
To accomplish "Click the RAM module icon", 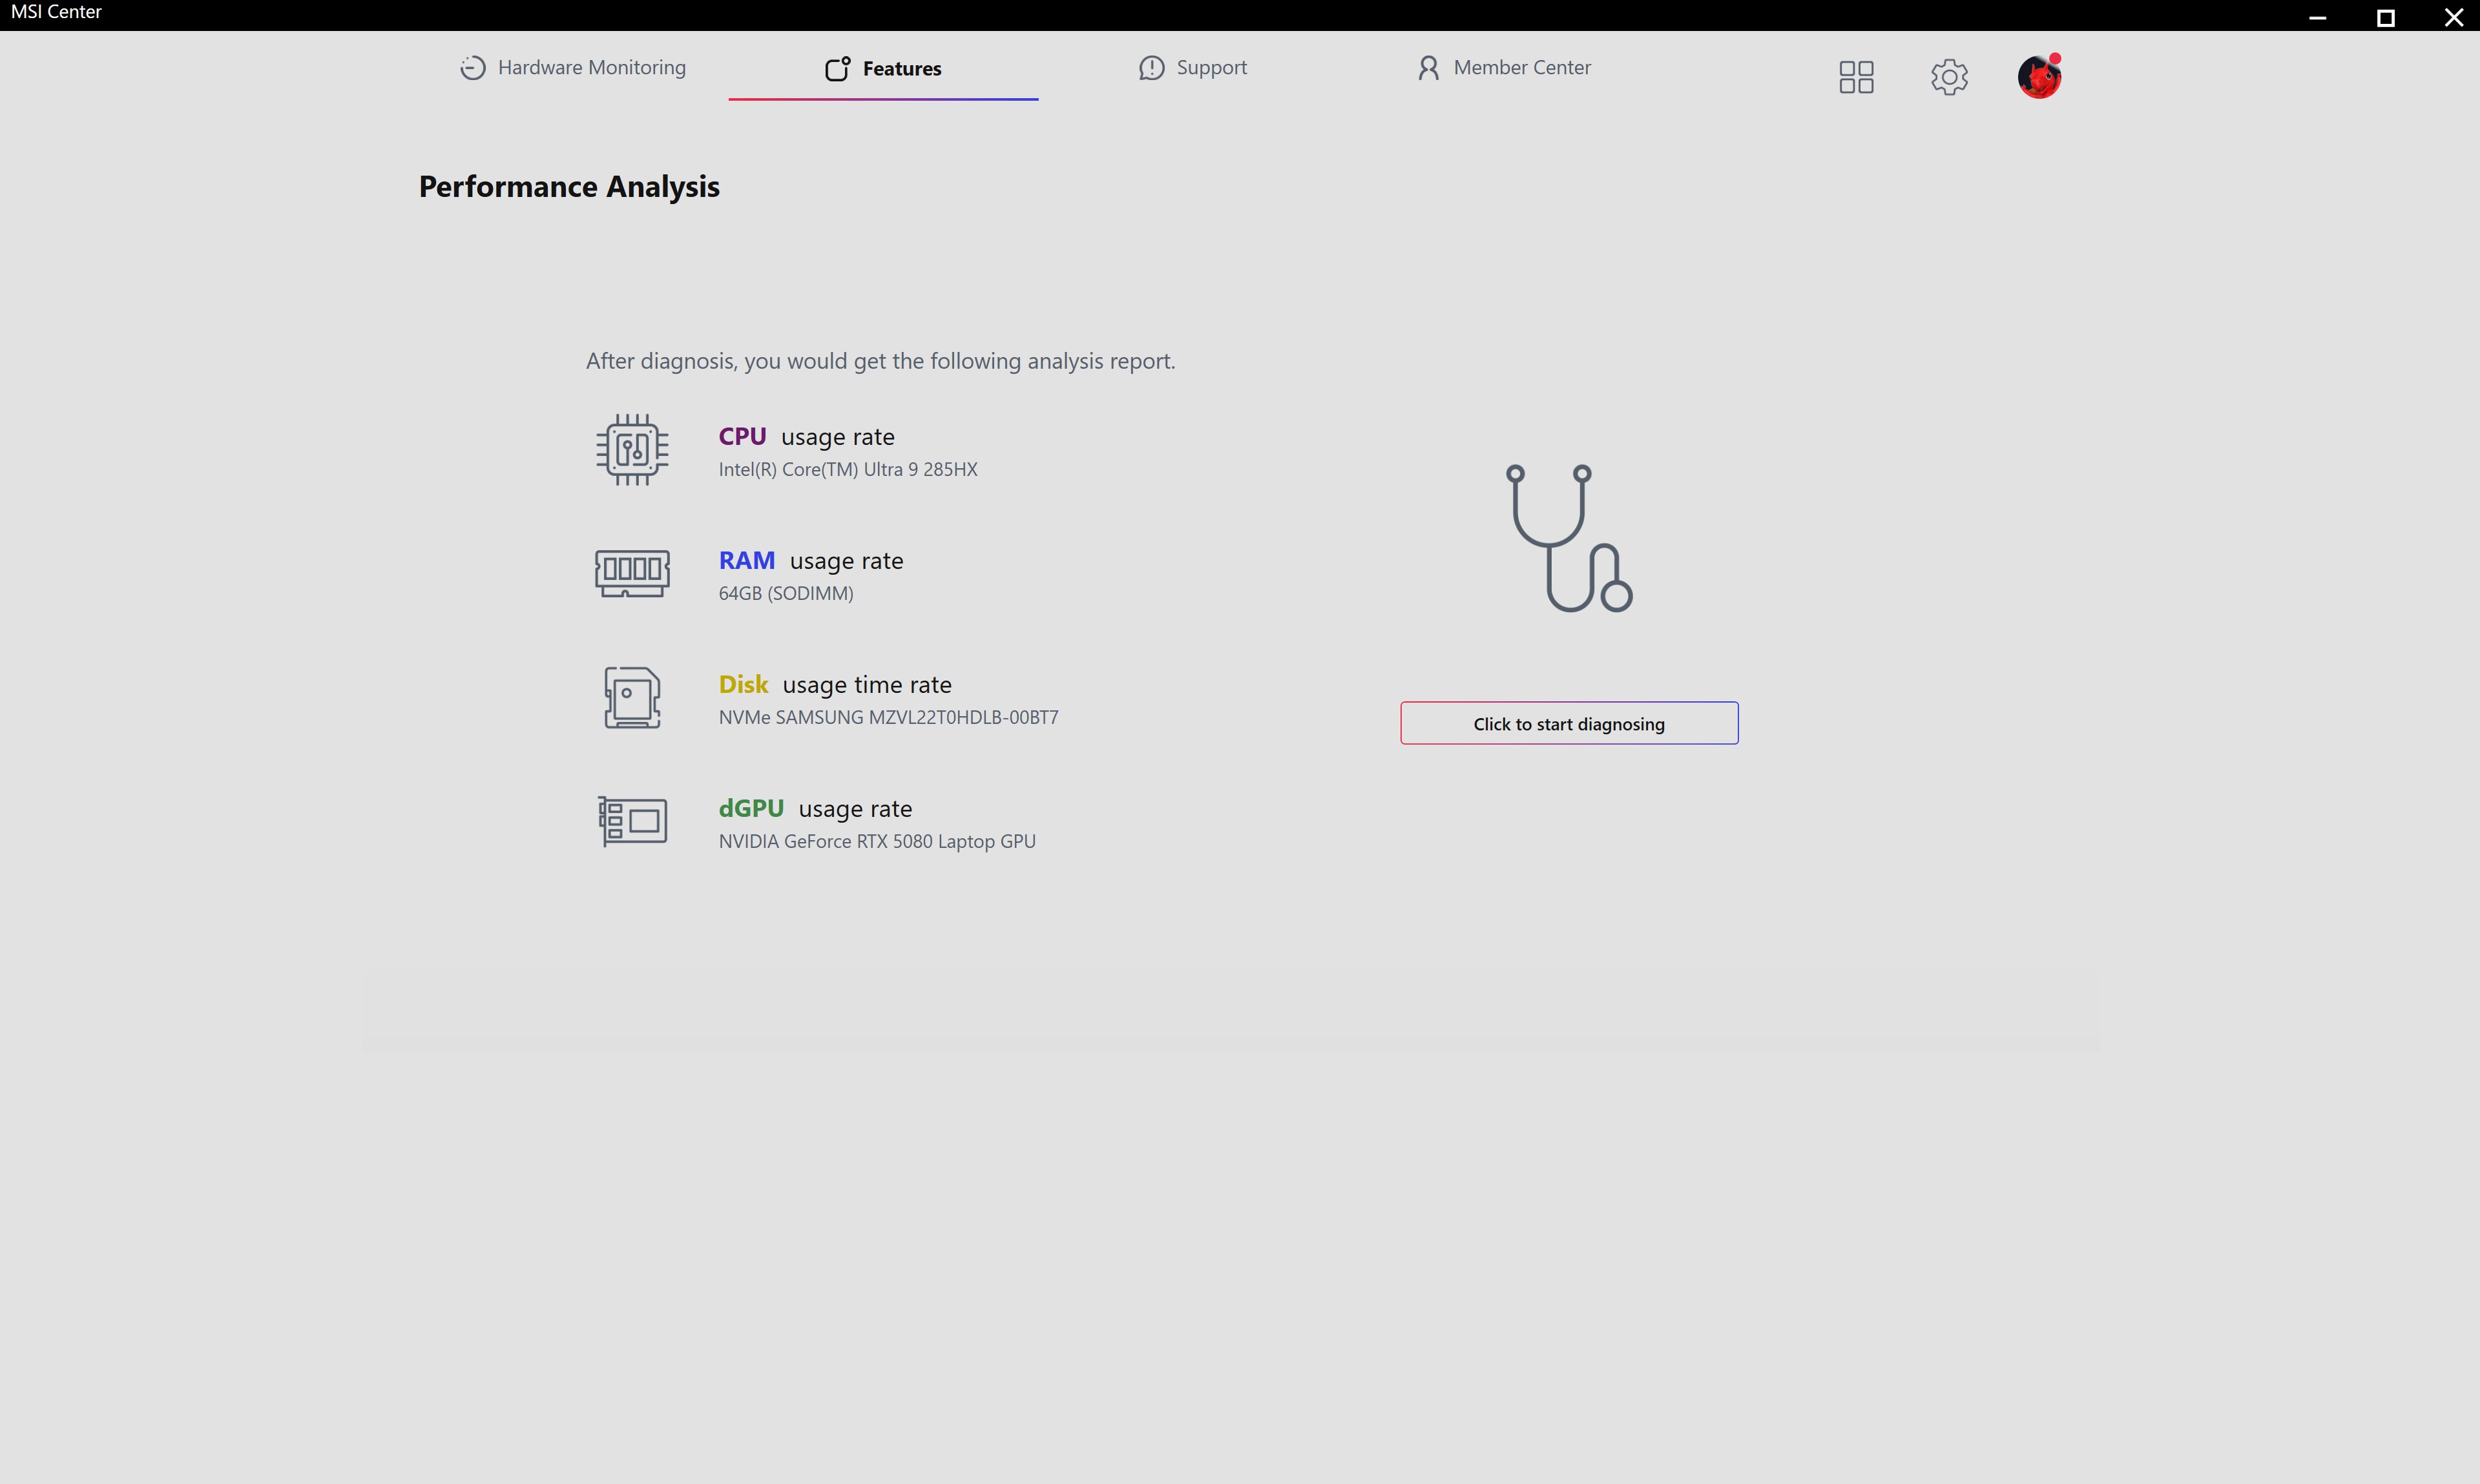I will 632,573.
